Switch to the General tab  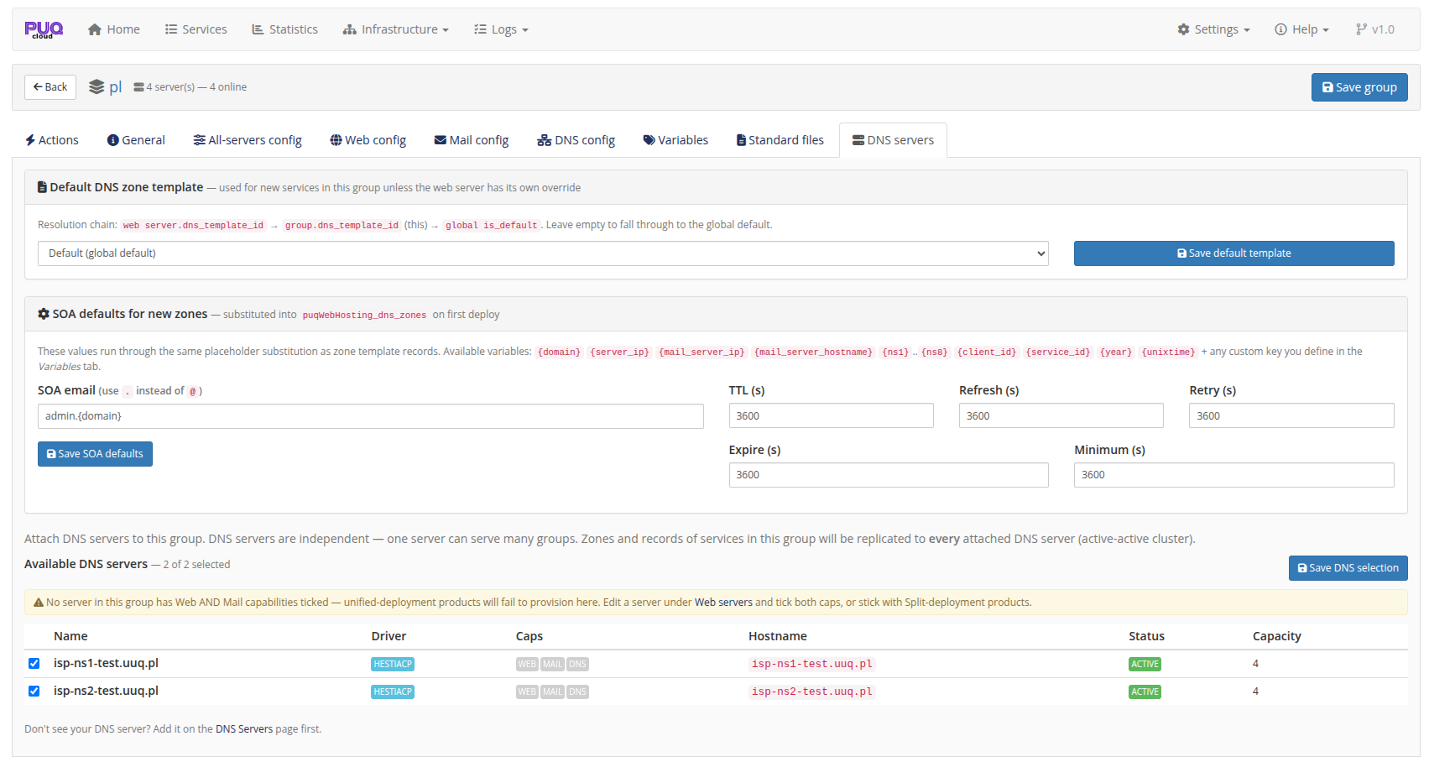pos(136,140)
